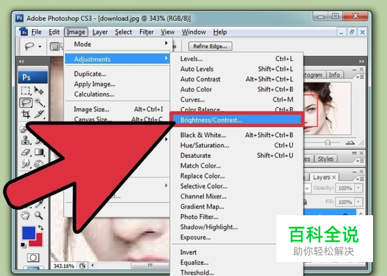The width and height of the screenshot is (387, 276).
Task: Select the Crop tool
Action: pyautogui.click(x=26, y=115)
